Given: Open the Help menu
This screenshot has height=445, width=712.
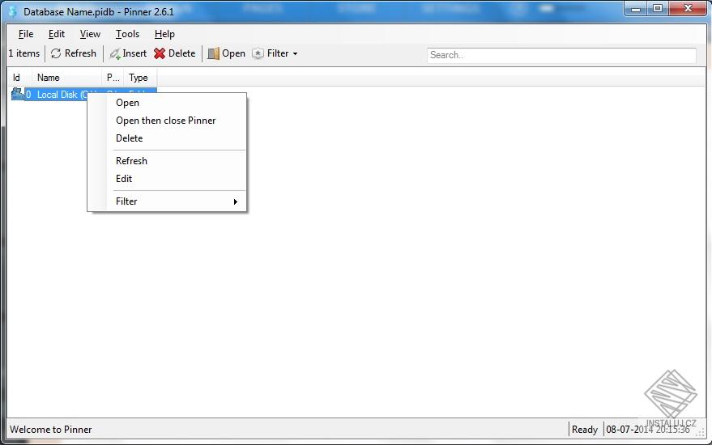Looking at the screenshot, I should pyautogui.click(x=164, y=34).
